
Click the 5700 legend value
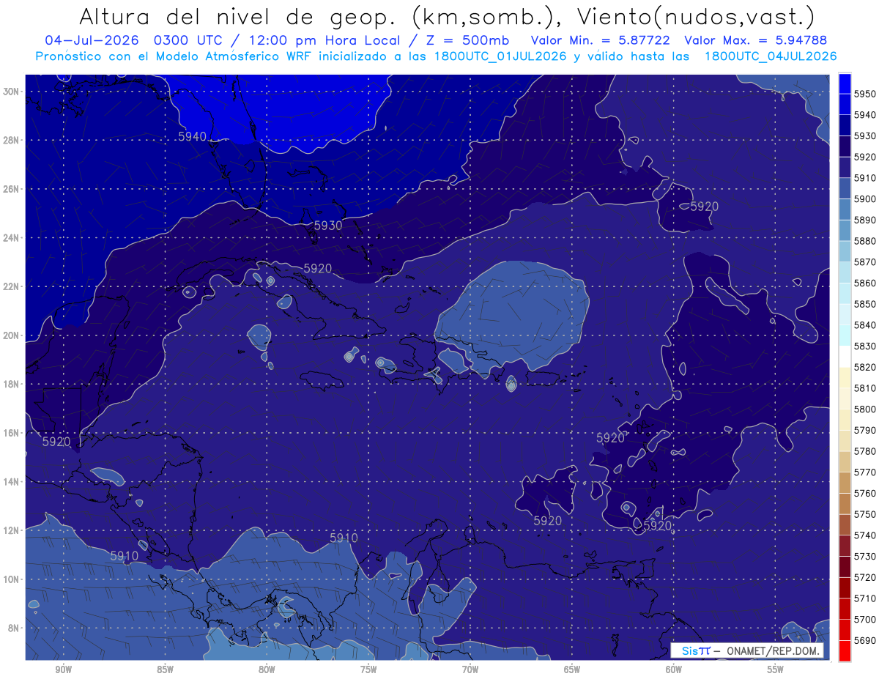click(x=865, y=619)
